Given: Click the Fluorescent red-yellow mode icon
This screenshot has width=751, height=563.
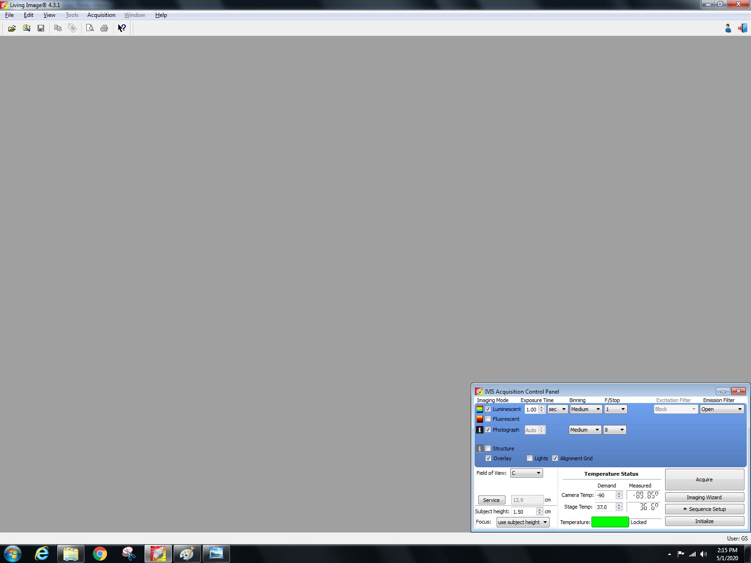Looking at the screenshot, I should click(480, 419).
